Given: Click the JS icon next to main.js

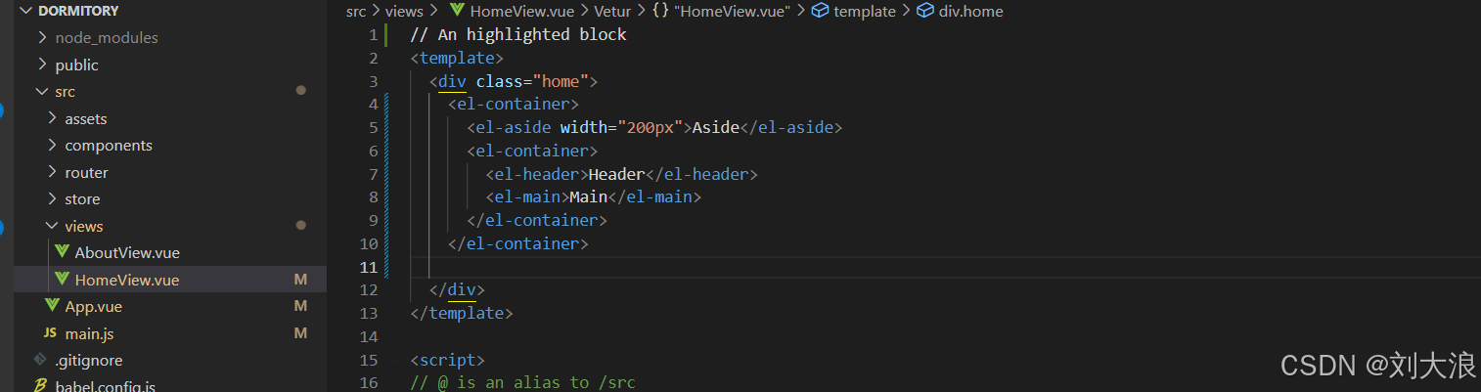Looking at the screenshot, I should pos(50,333).
